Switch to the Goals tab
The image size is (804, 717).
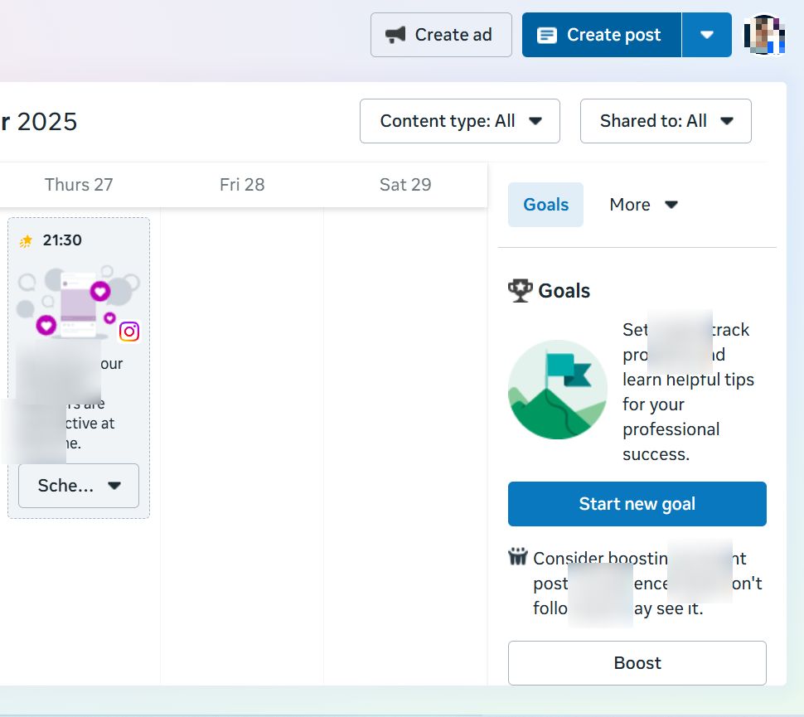[x=545, y=205]
